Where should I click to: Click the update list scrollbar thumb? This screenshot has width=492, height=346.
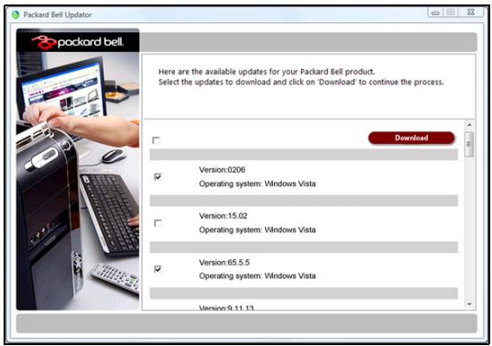click(469, 144)
